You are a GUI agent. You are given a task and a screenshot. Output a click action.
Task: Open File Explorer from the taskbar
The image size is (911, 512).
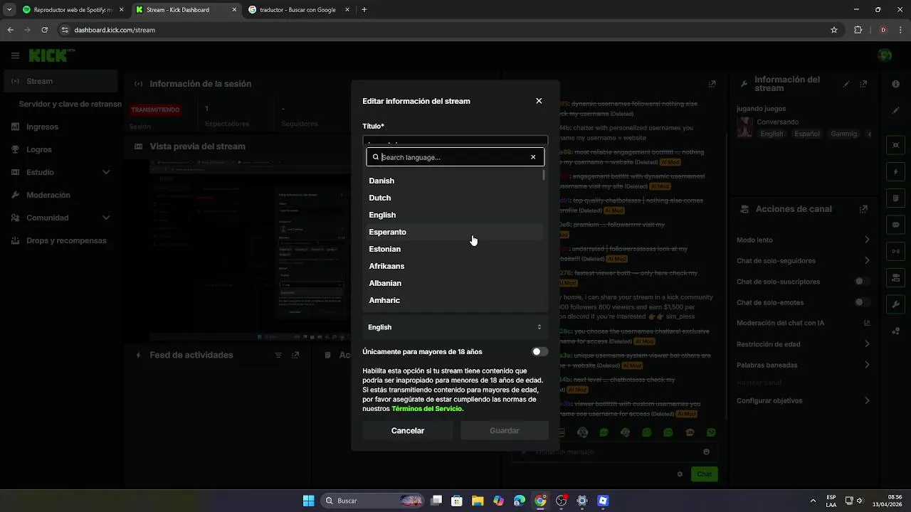[478, 501]
